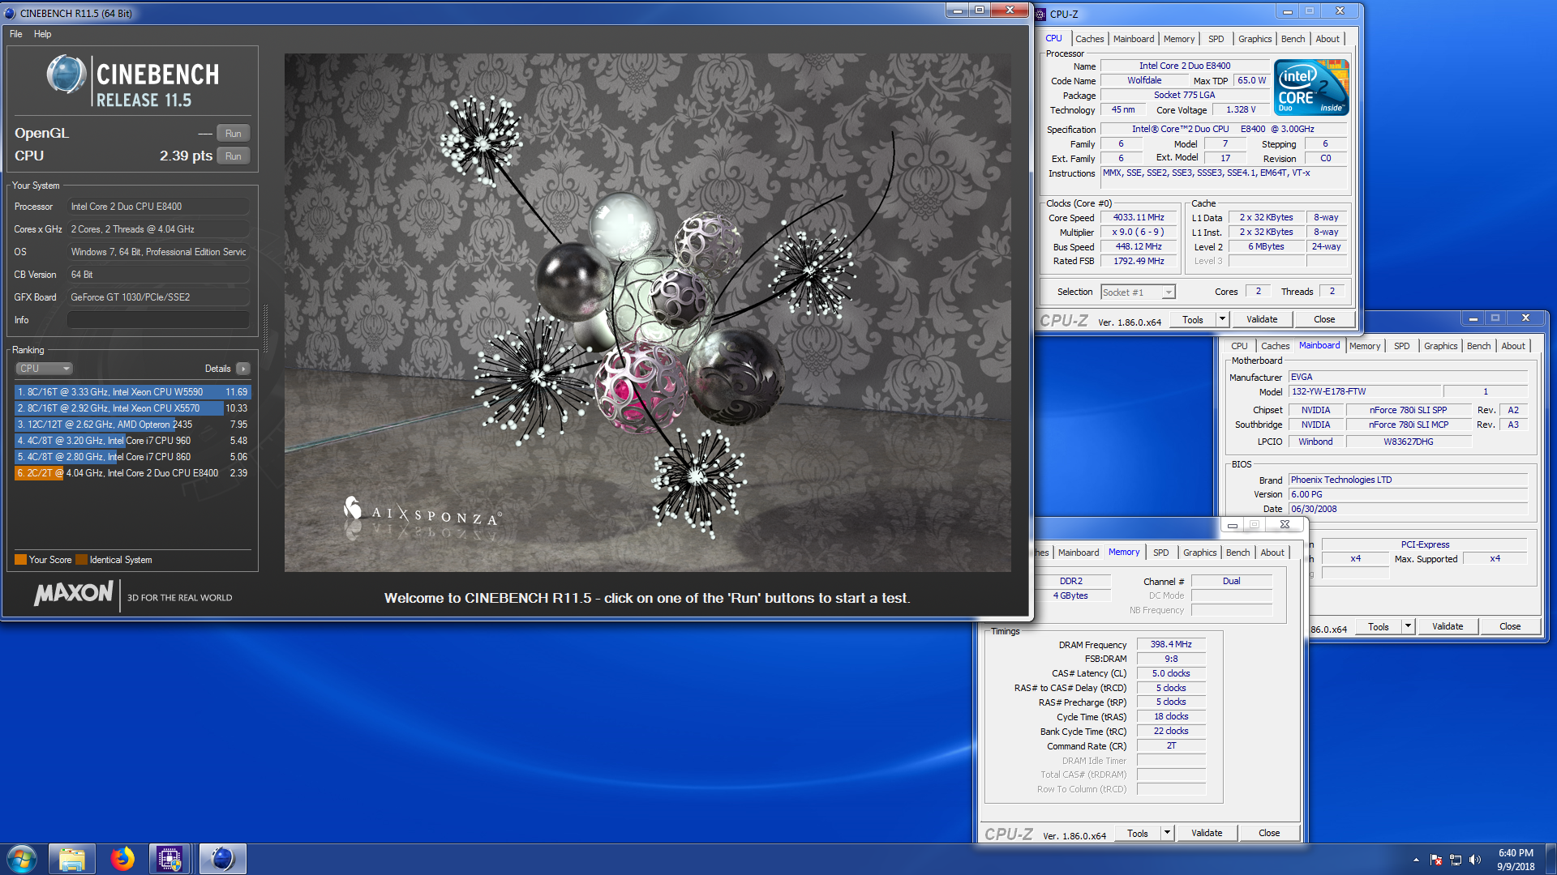The image size is (1557, 875).
Task: Open the Bench tab in top CPU-Z
Action: (1293, 39)
